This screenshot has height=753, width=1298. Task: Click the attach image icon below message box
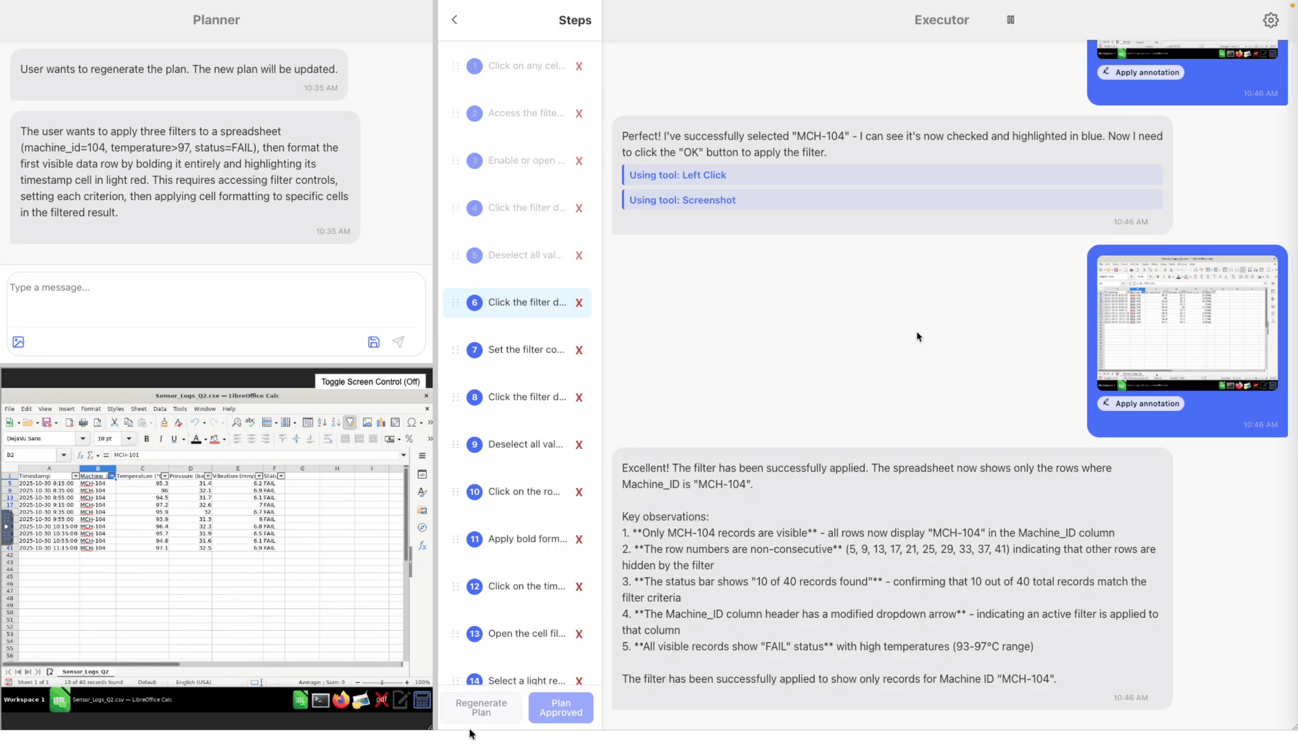[18, 342]
